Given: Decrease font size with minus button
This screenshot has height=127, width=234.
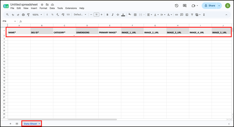Looking at the screenshot, I should 91,15.
